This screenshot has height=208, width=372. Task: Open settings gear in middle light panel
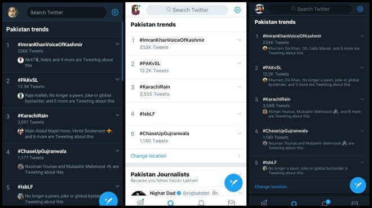237,10
